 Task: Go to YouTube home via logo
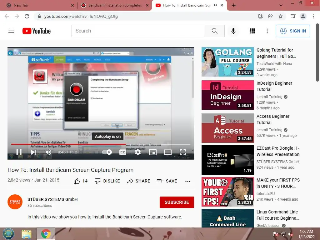[x=37, y=31]
